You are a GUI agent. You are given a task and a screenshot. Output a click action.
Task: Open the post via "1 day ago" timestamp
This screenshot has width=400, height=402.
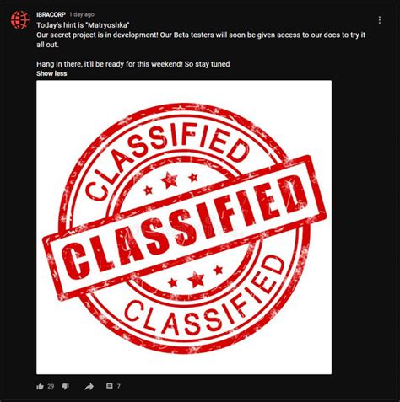tap(82, 14)
